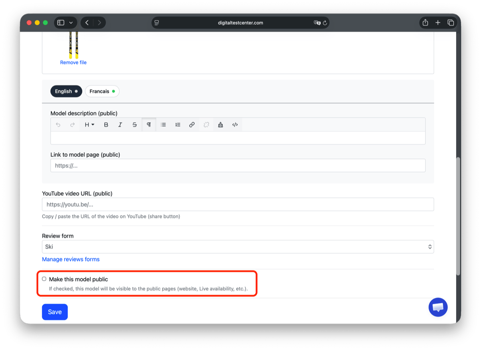Click the ski product image thumbnail
The image size is (481, 350).
click(74, 45)
